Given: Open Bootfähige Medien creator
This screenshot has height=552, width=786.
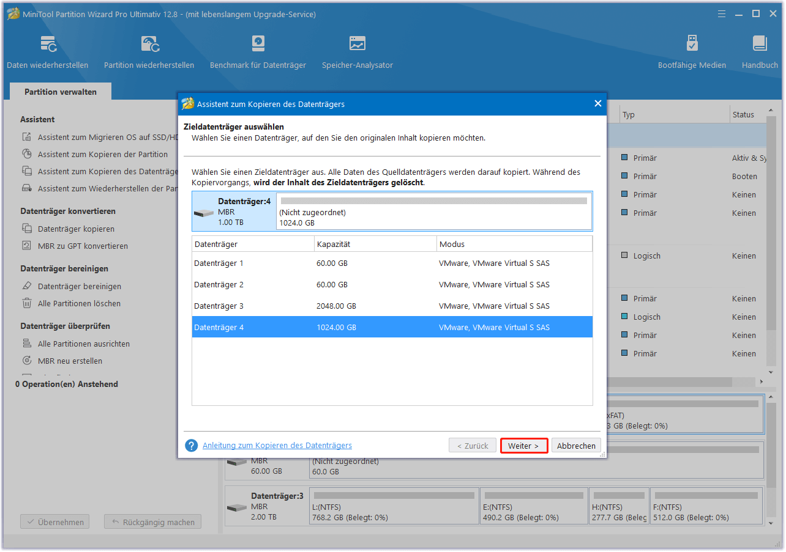Looking at the screenshot, I should [x=692, y=52].
